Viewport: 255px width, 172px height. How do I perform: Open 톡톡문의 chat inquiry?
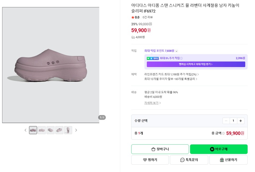point(189,160)
